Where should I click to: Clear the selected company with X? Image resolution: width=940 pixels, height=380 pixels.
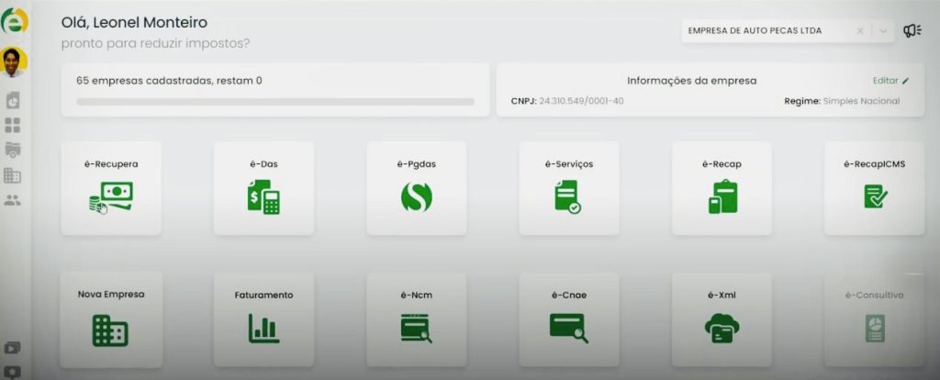(x=859, y=30)
